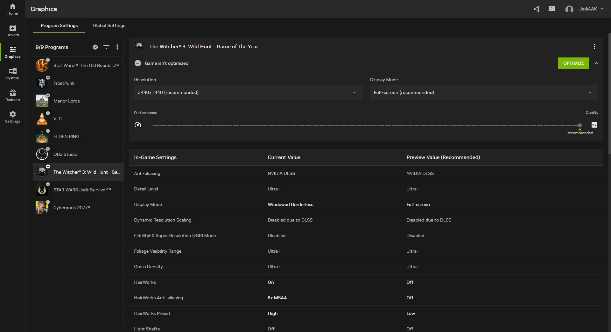Viewport: 611px width, 332px height.
Task: Switch to the Program Settings tab
Action: [59, 25]
